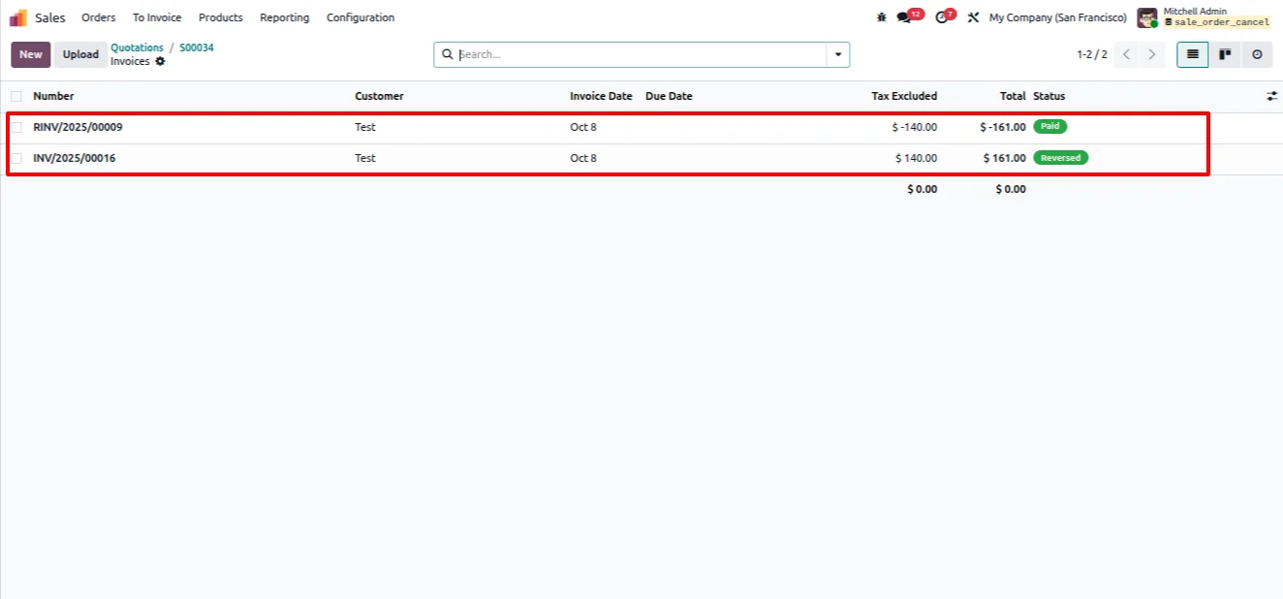Click the New button
This screenshot has height=599, width=1283.
point(31,54)
